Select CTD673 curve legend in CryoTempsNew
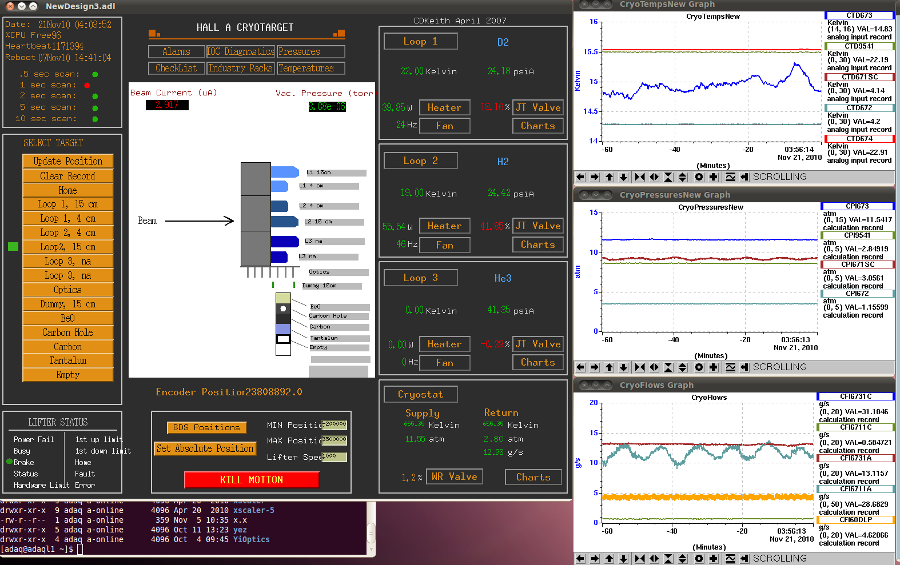900x565 pixels. (859, 15)
